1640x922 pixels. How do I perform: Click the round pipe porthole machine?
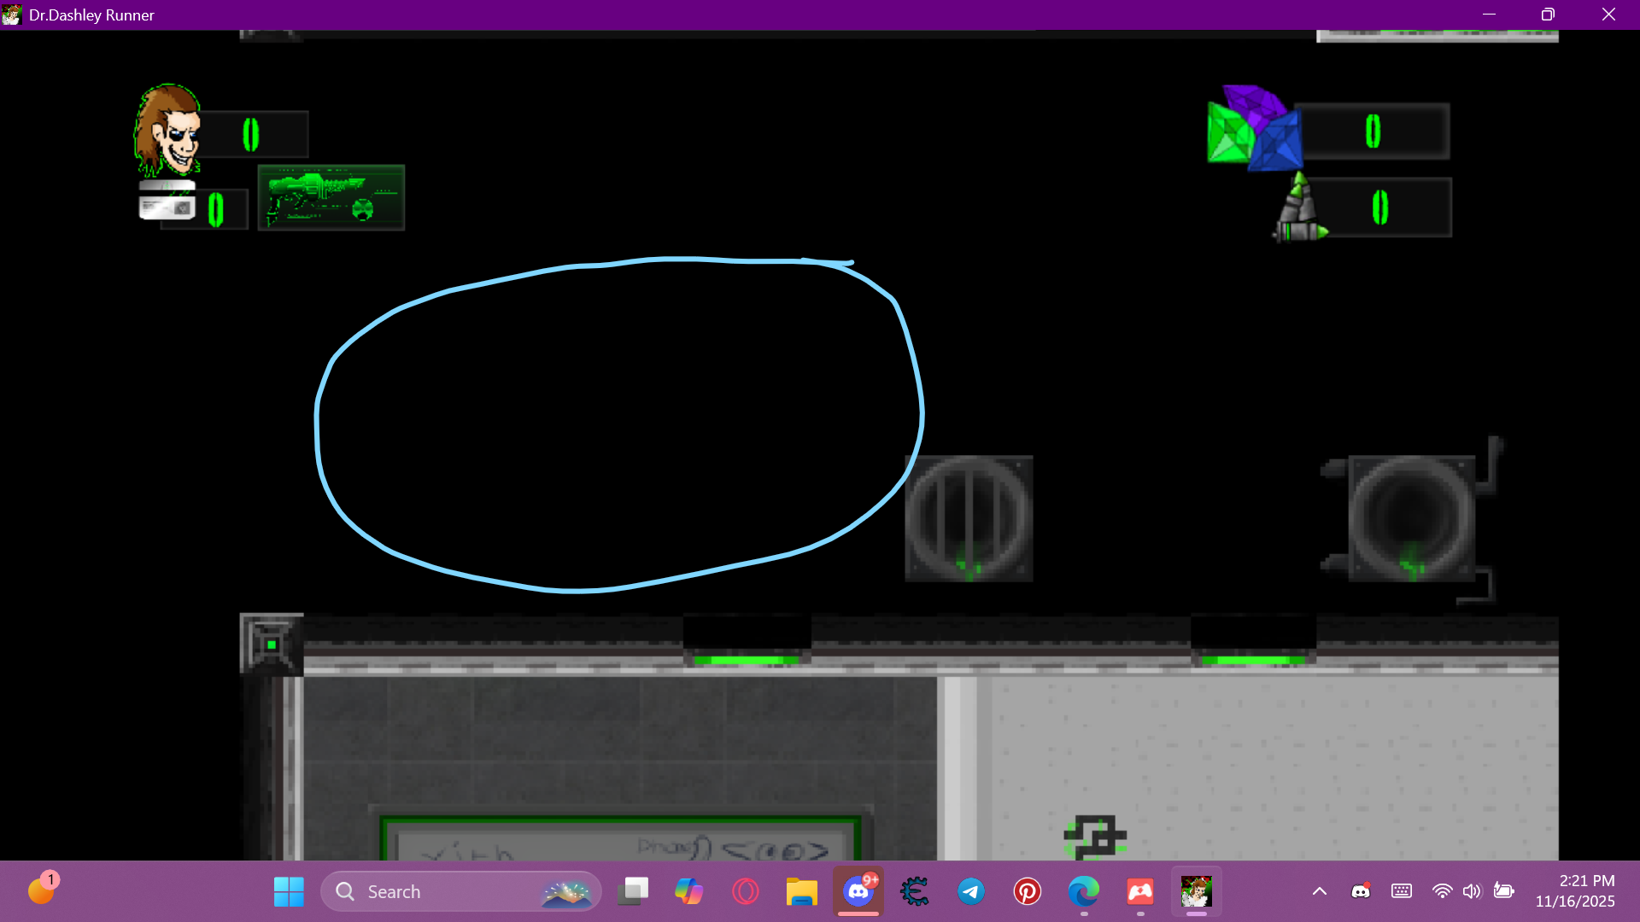1411,518
